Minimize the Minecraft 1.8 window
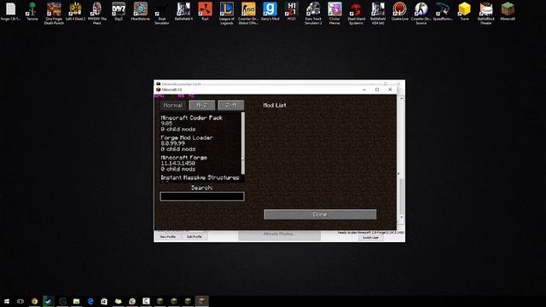This screenshot has height=307, width=546. point(364,90)
